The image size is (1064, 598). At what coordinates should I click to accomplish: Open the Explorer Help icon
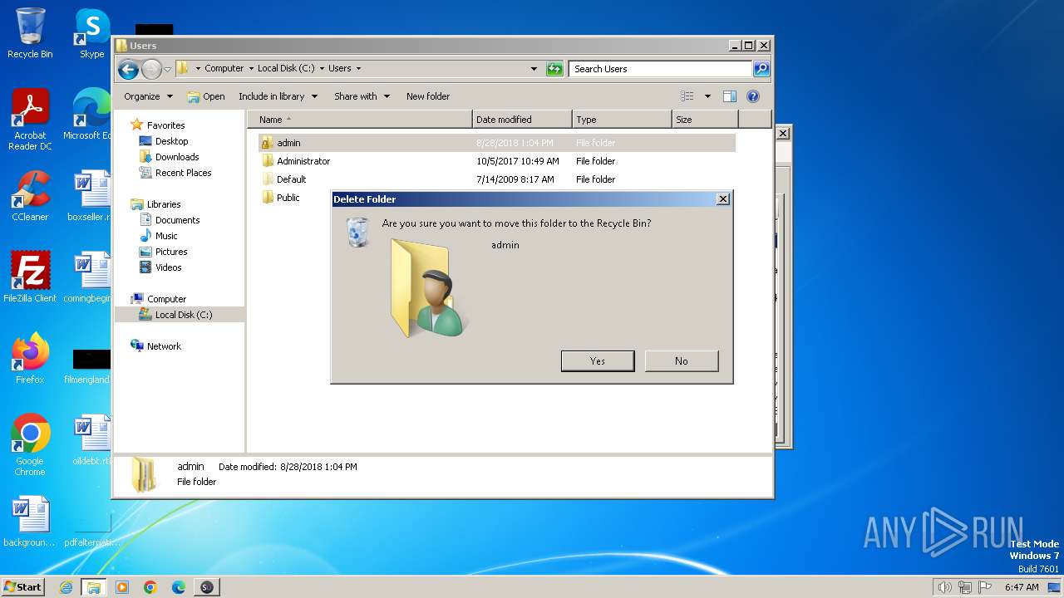(x=753, y=96)
